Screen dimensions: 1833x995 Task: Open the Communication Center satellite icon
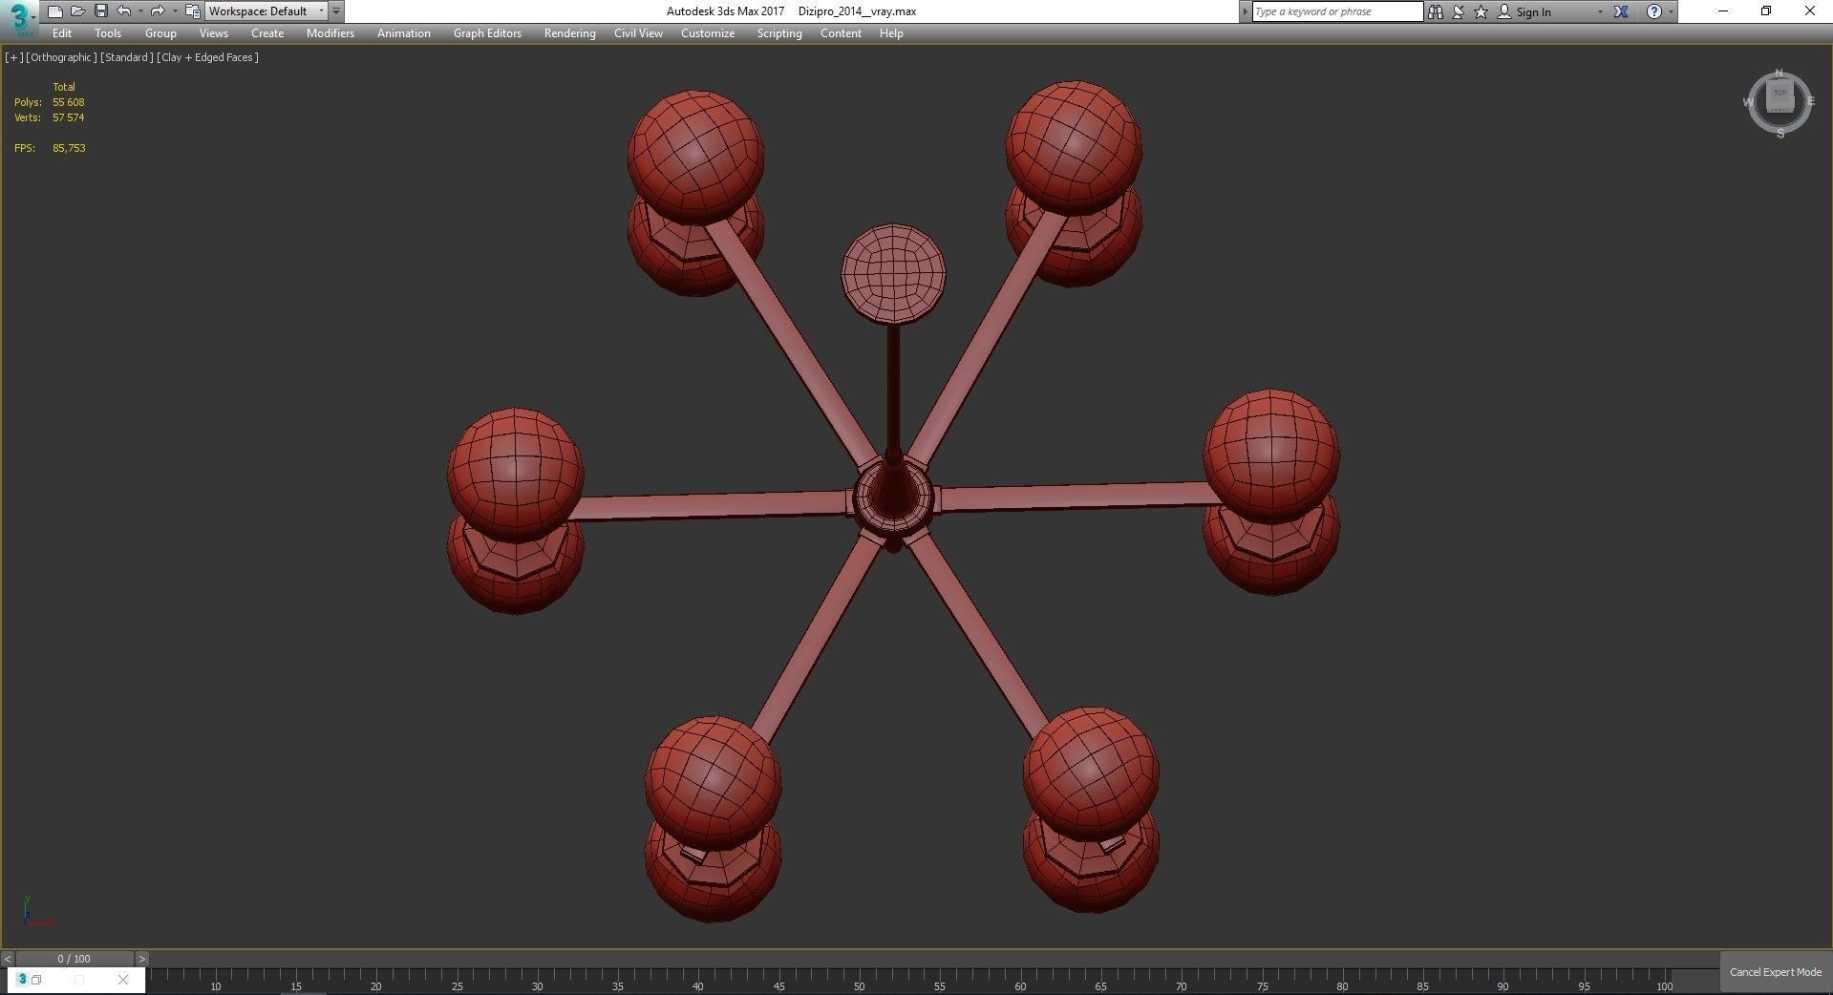[1459, 11]
